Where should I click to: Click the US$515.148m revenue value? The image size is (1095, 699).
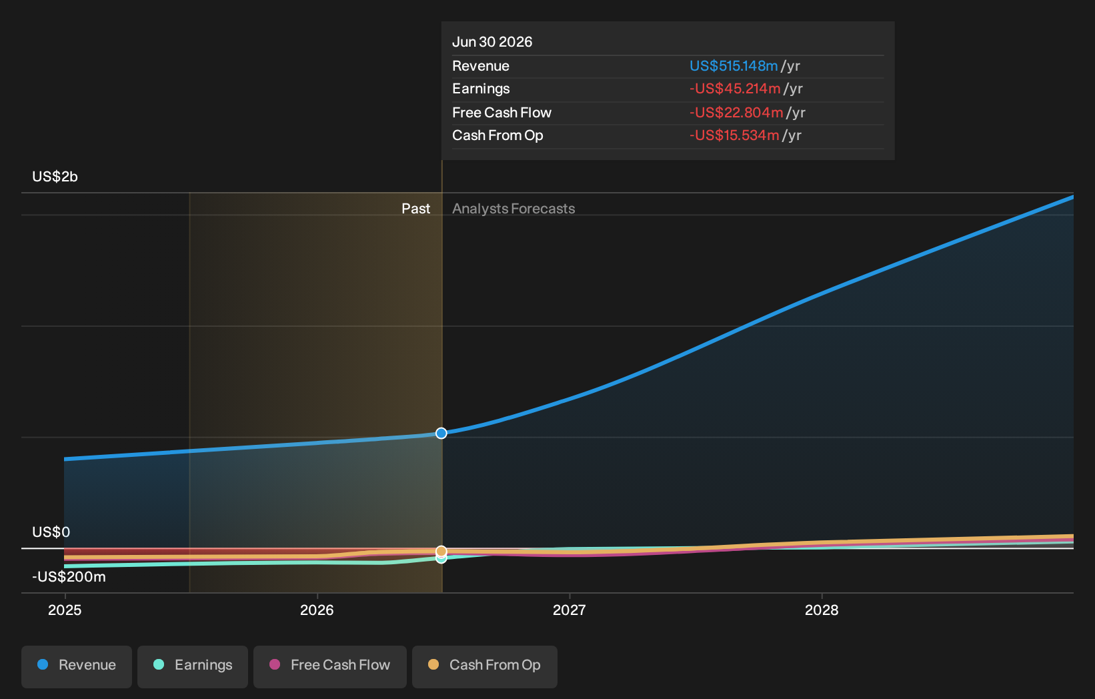tap(734, 66)
